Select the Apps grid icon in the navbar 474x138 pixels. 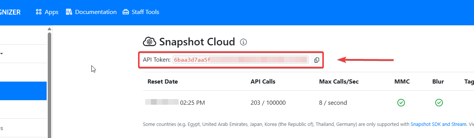click(x=38, y=12)
